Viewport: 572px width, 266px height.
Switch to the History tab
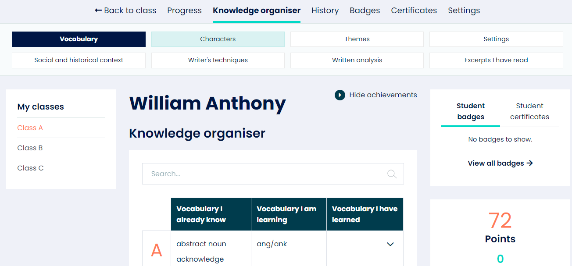tap(325, 11)
